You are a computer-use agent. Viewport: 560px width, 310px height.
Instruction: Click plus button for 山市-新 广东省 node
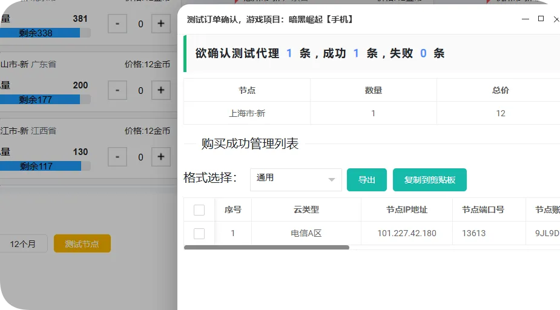160,90
